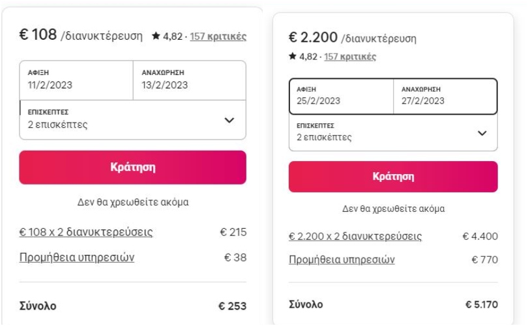This screenshot has width=528, height=326.
Task: Select the ΑΦΙΞΗ date field showing 11/2/2023
Action: (76, 80)
